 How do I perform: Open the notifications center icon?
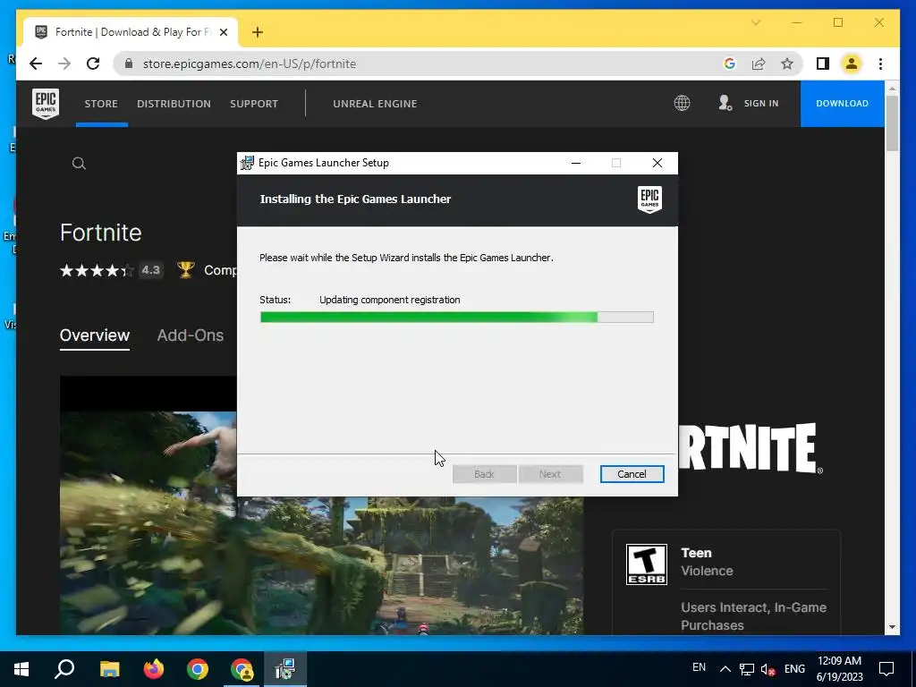(x=886, y=669)
